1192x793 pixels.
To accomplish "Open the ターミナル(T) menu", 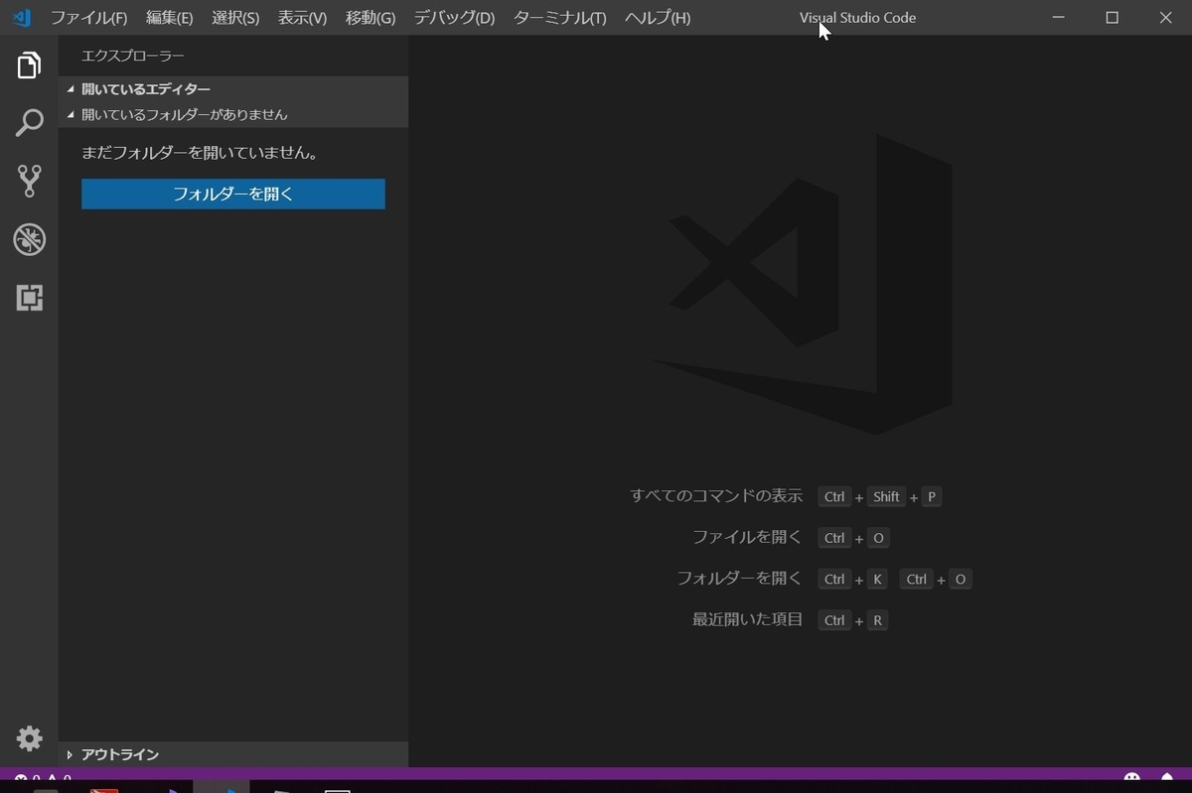I will point(558,17).
